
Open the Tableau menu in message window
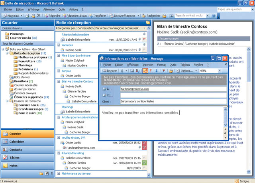[x=185, y=65]
